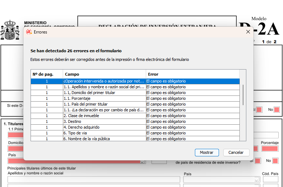Select the highlighted Operación intervenida error row
283x187 pixels.
[135, 81]
